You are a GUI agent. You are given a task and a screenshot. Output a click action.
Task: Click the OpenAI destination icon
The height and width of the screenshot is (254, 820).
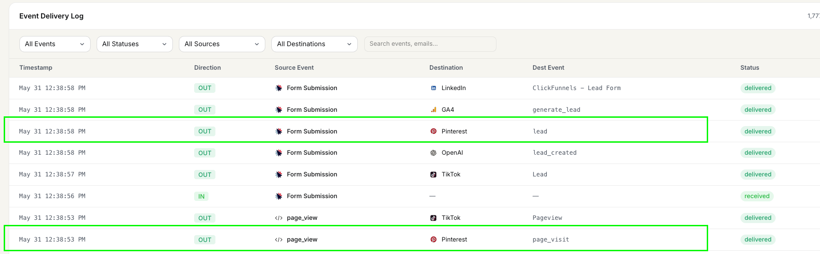(434, 153)
